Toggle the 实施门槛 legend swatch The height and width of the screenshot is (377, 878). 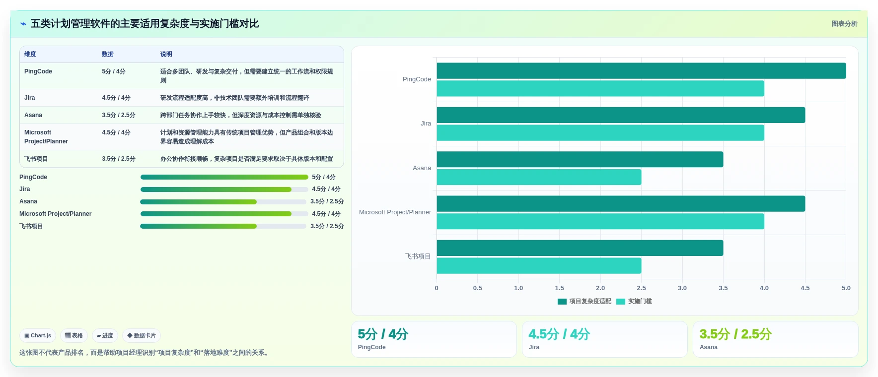tap(621, 302)
